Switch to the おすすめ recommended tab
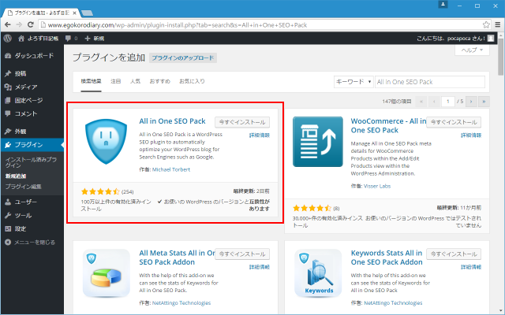 [x=159, y=81]
